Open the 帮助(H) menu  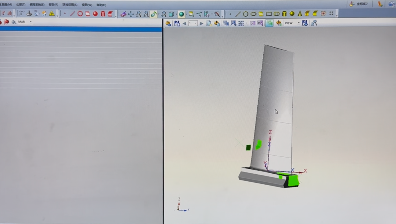101,5
